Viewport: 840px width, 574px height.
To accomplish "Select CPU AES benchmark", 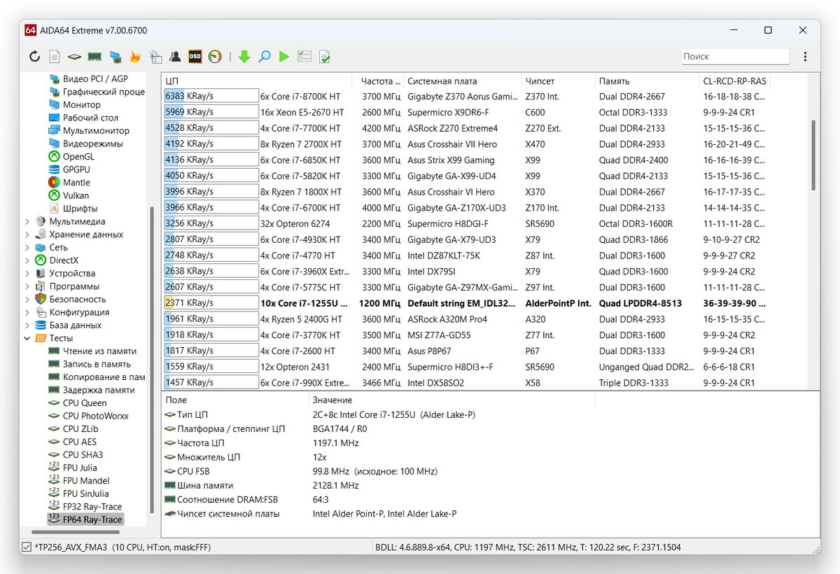I will coord(80,442).
